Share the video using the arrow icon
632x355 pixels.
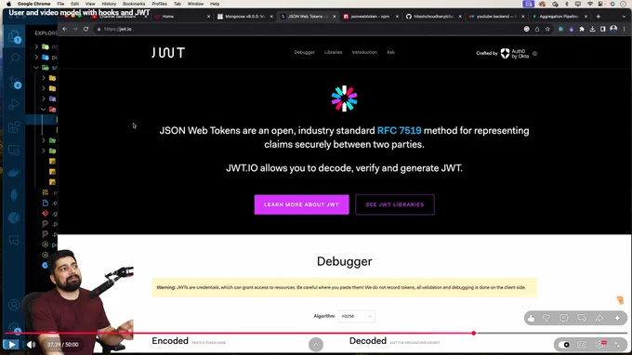point(599,319)
